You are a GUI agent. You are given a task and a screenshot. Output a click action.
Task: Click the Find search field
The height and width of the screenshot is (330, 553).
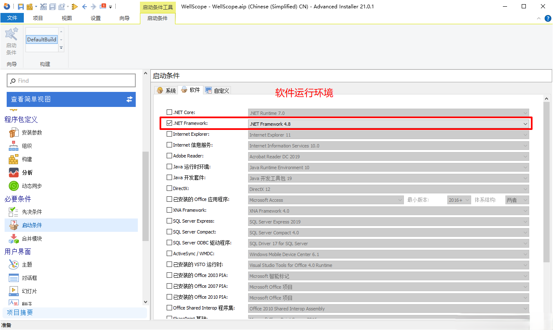coord(71,81)
